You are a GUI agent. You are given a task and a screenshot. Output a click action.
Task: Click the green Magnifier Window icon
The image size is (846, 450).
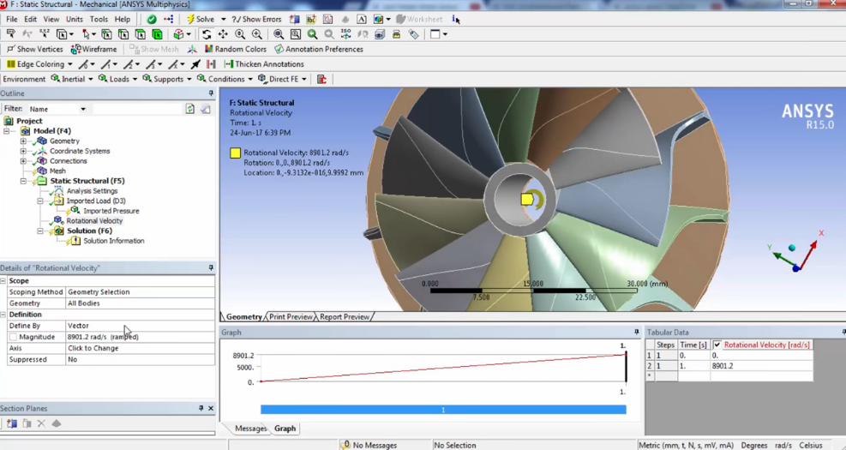[x=312, y=34]
